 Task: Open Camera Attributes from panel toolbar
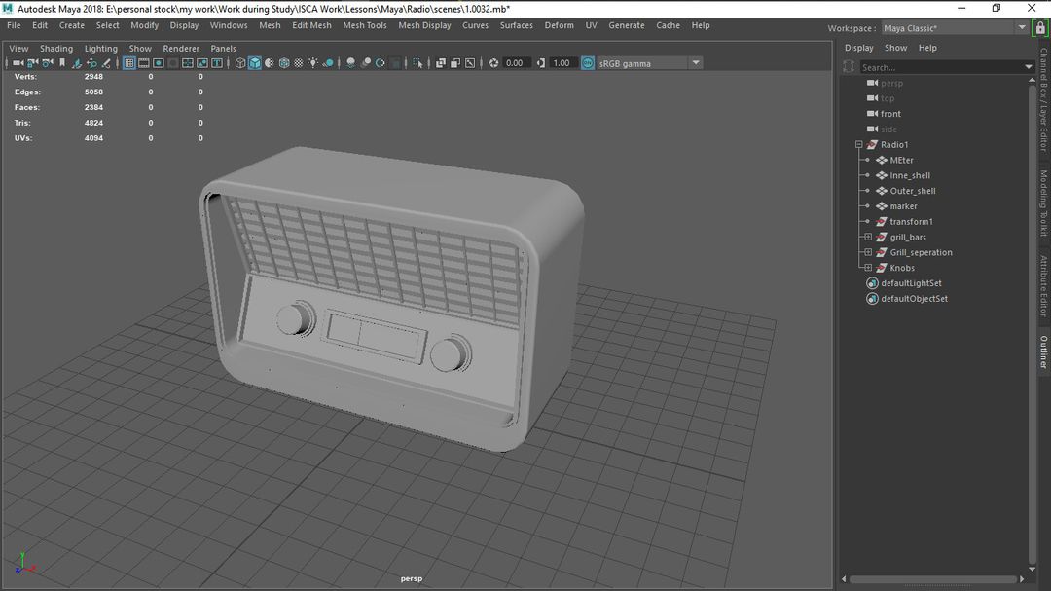pos(48,63)
